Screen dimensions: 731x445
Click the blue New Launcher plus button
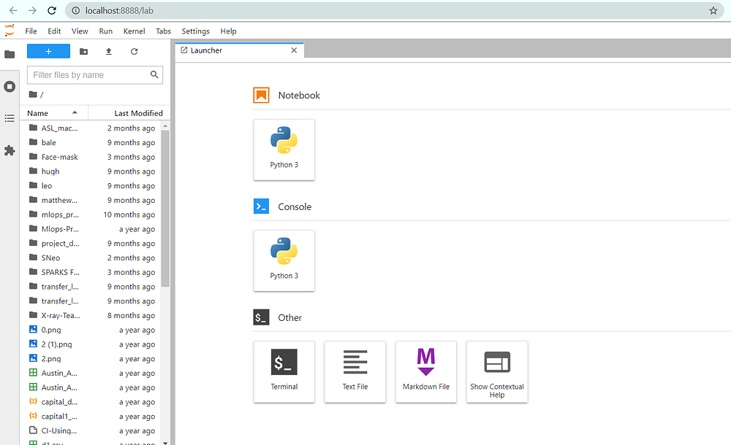tap(48, 51)
